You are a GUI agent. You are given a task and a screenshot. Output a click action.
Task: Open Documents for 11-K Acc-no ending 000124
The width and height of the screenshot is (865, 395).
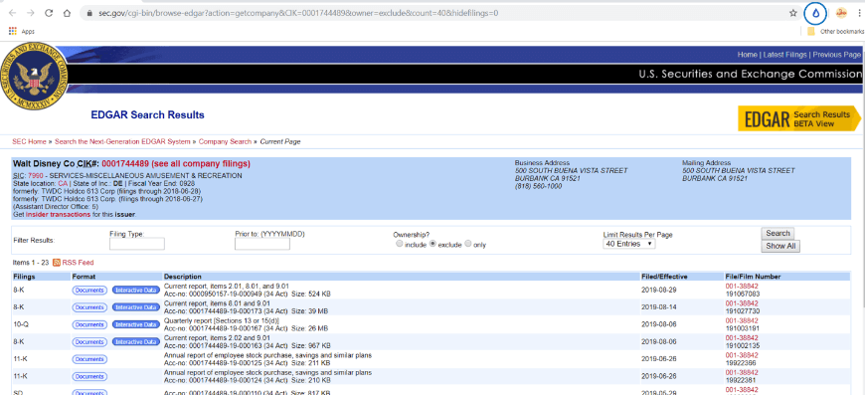pyautogui.click(x=89, y=376)
